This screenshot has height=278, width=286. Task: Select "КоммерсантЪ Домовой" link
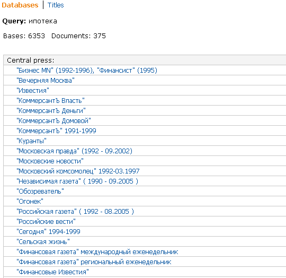click(x=53, y=121)
